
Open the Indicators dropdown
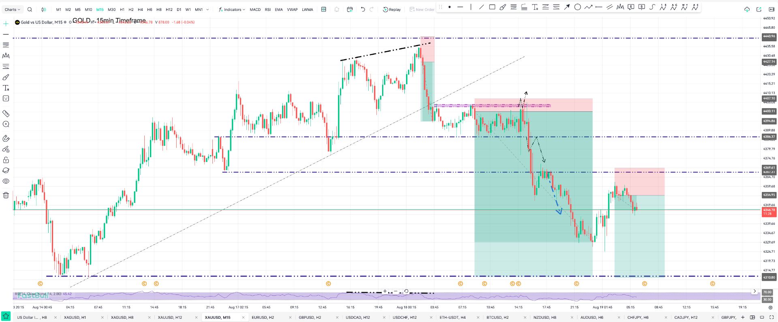tap(232, 9)
